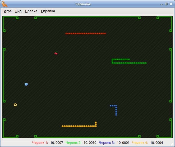Select the Червяк 2 score label
Screen dimensions: 175x147
click(73, 143)
